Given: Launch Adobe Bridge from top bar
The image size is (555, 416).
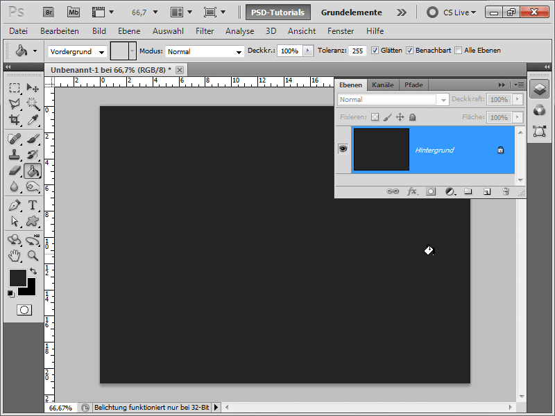Looking at the screenshot, I should tap(49, 12).
